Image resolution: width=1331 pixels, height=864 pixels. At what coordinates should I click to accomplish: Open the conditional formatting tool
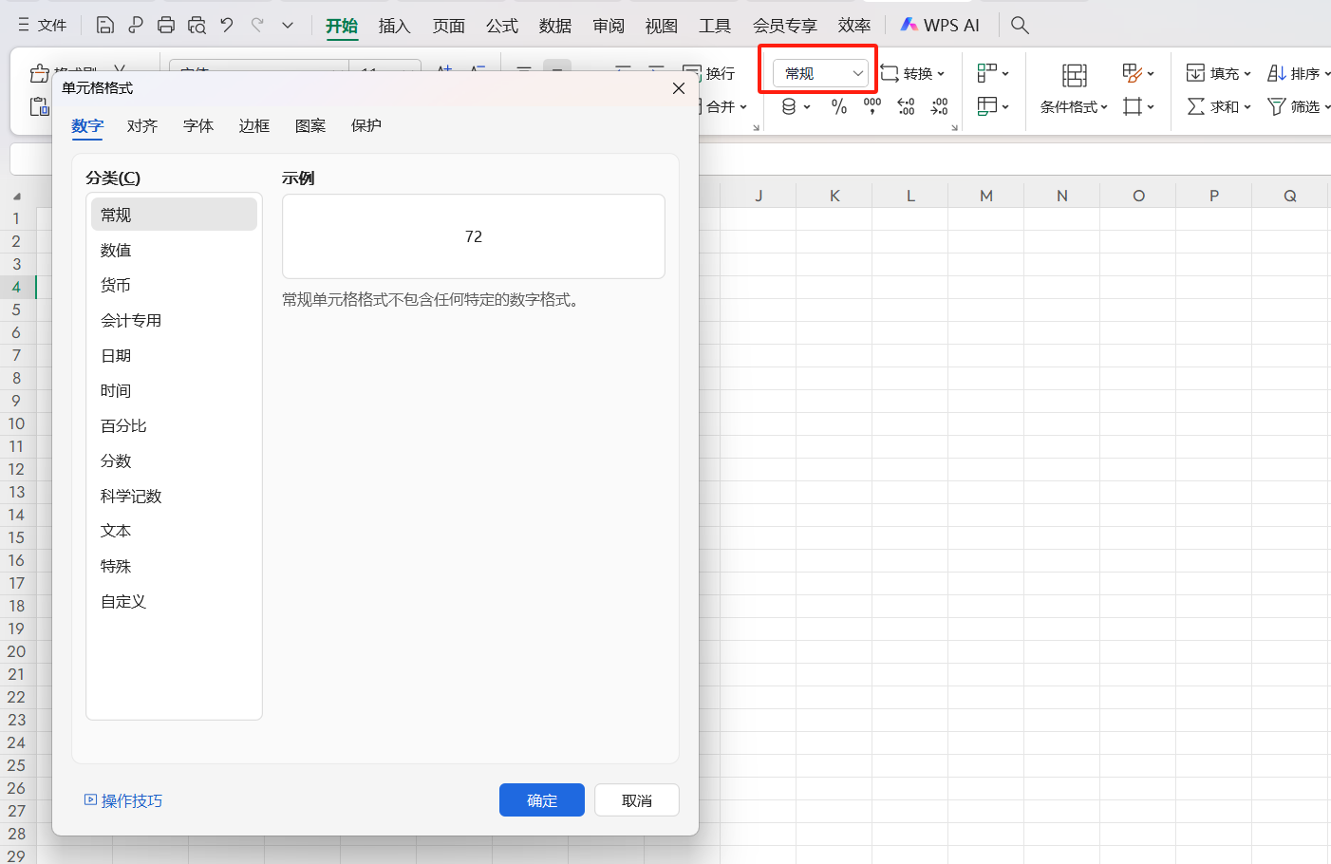pyautogui.click(x=1068, y=107)
